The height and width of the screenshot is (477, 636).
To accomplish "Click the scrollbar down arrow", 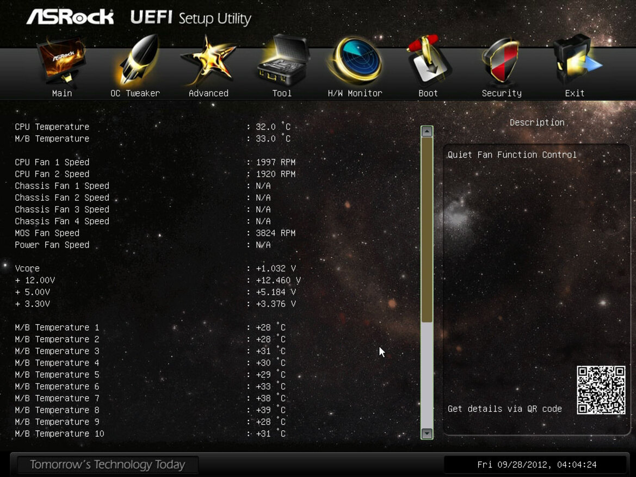I will click(x=427, y=433).
